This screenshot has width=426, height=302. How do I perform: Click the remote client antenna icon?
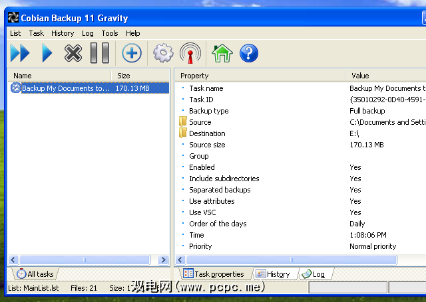pos(190,53)
